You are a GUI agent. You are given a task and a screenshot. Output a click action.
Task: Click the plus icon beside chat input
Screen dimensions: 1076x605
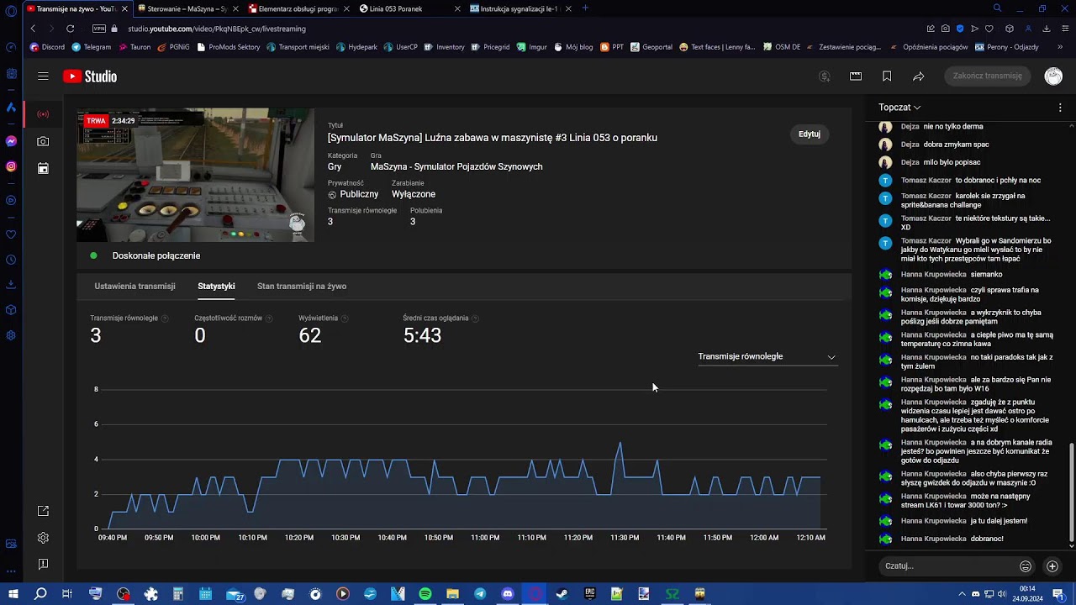click(x=1052, y=566)
